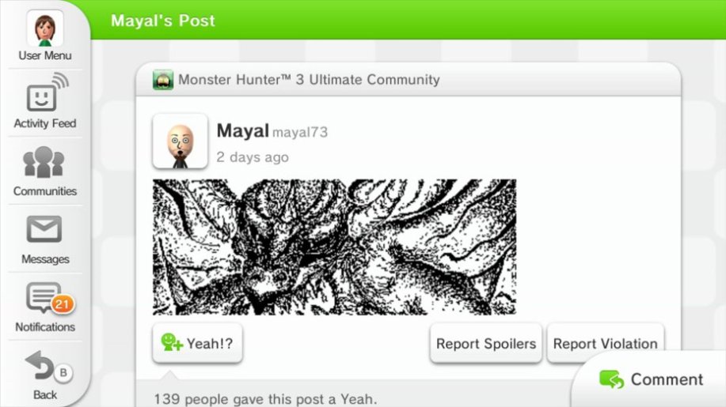
Task: Click the Mayal username
Action: coord(242,130)
